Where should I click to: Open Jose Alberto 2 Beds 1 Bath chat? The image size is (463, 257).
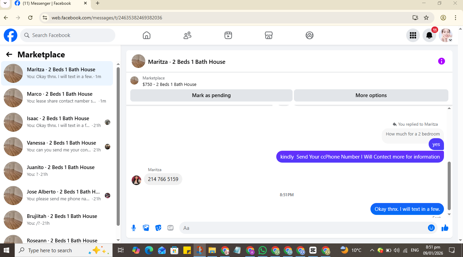click(x=57, y=196)
